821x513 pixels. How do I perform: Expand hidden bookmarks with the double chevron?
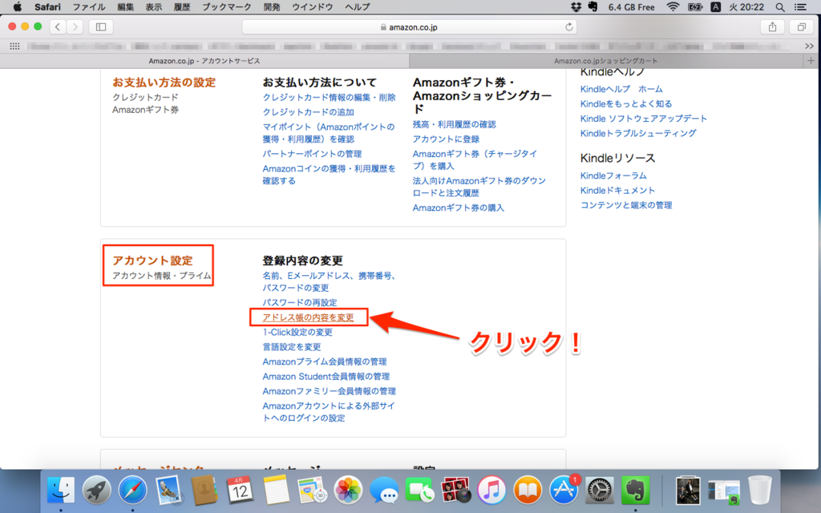[x=809, y=46]
